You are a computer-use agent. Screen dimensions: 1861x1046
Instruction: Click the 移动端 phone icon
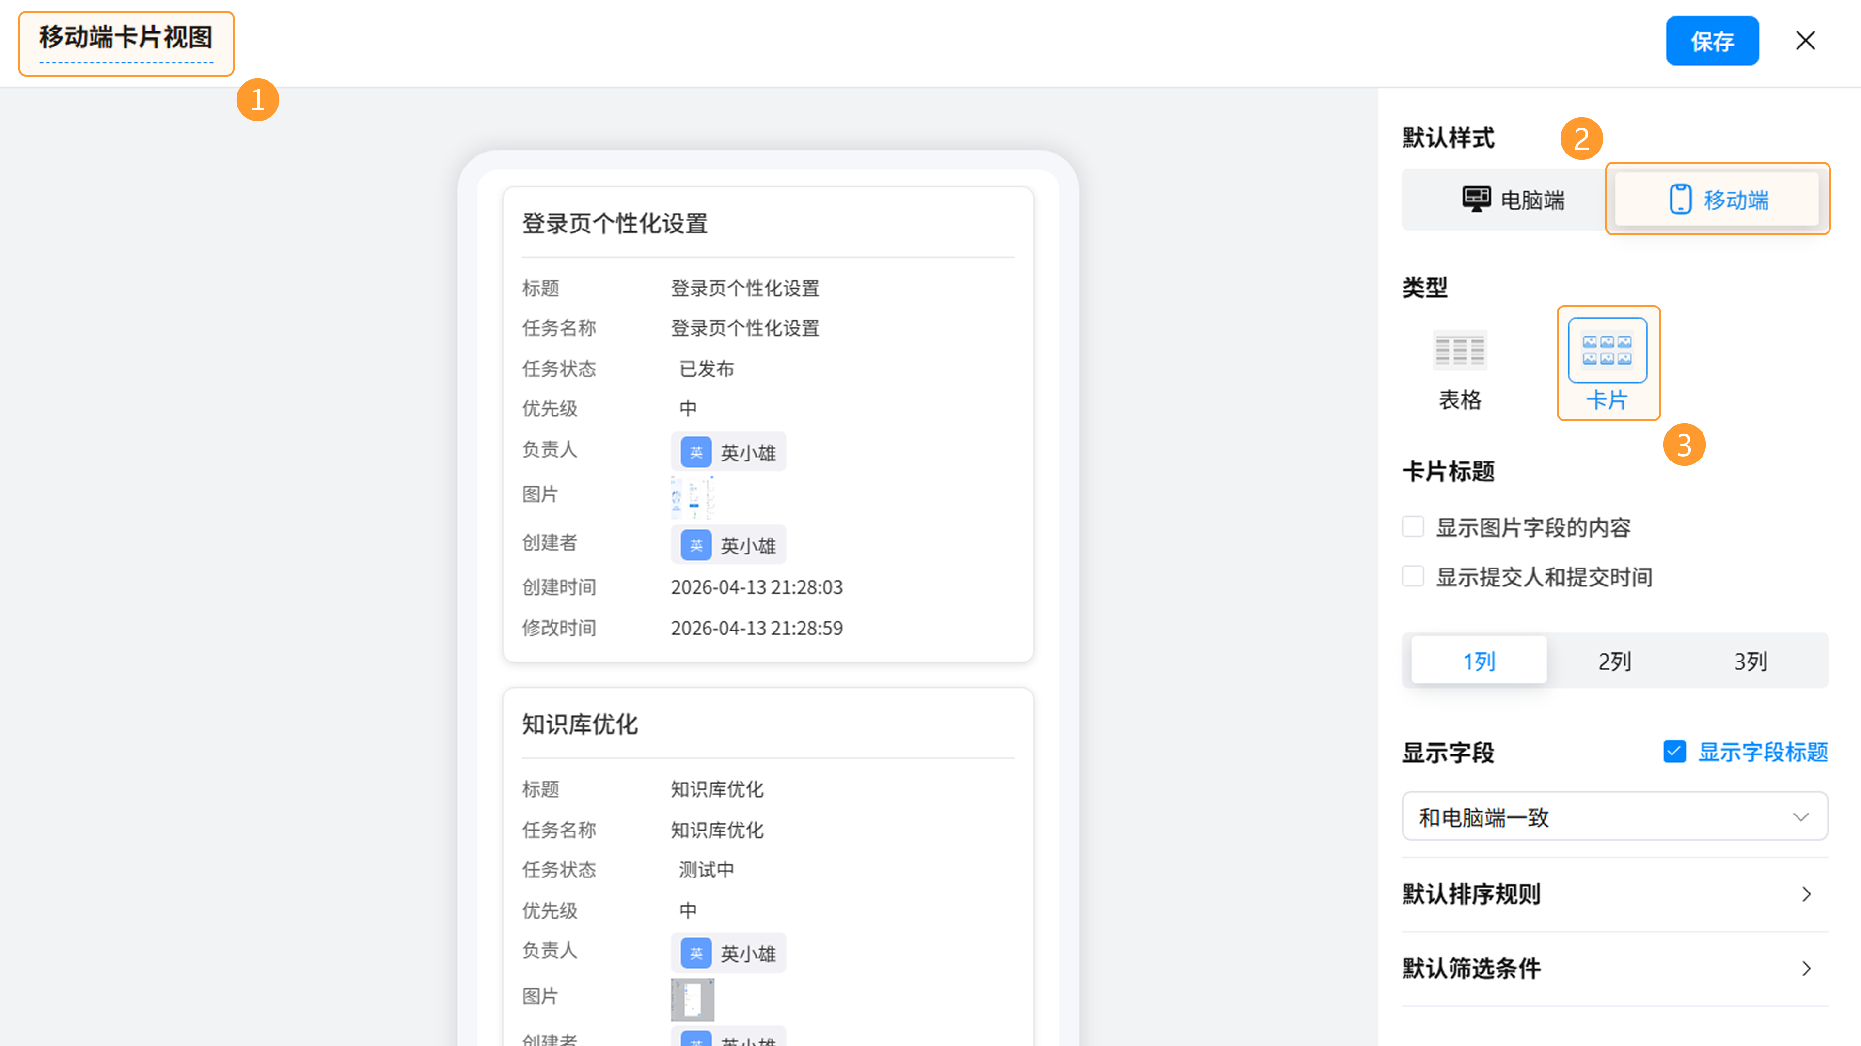(x=1680, y=199)
